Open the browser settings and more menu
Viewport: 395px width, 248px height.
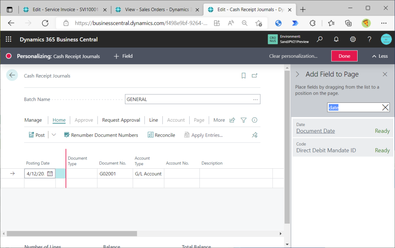pyautogui.click(x=384, y=23)
